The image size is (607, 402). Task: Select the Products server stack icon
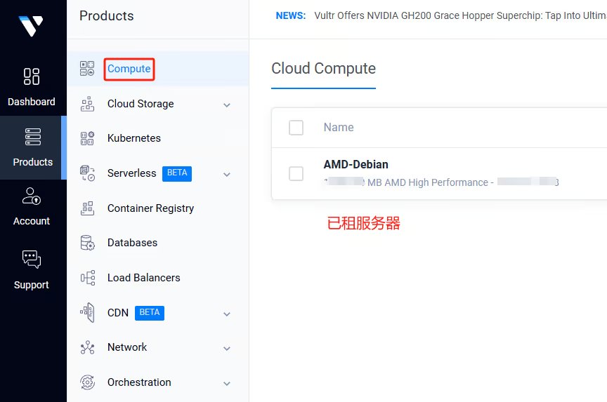point(32,137)
